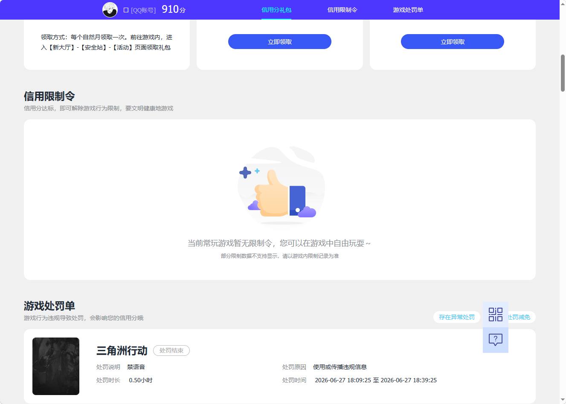The image size is (566, 404).
Task: Open the QR code floating icon
Action: 496,315
